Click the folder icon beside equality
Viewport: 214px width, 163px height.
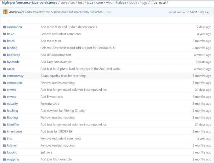pos(4,104)
